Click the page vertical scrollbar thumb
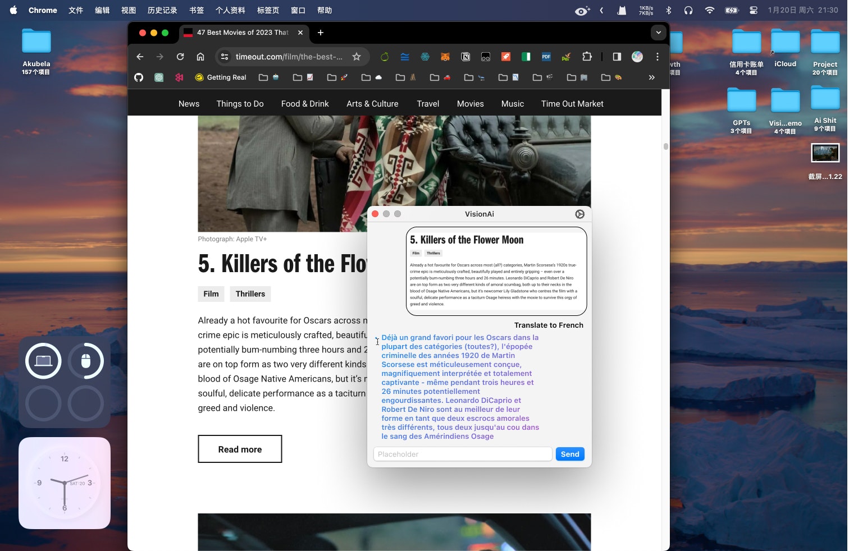 point(665,146)
